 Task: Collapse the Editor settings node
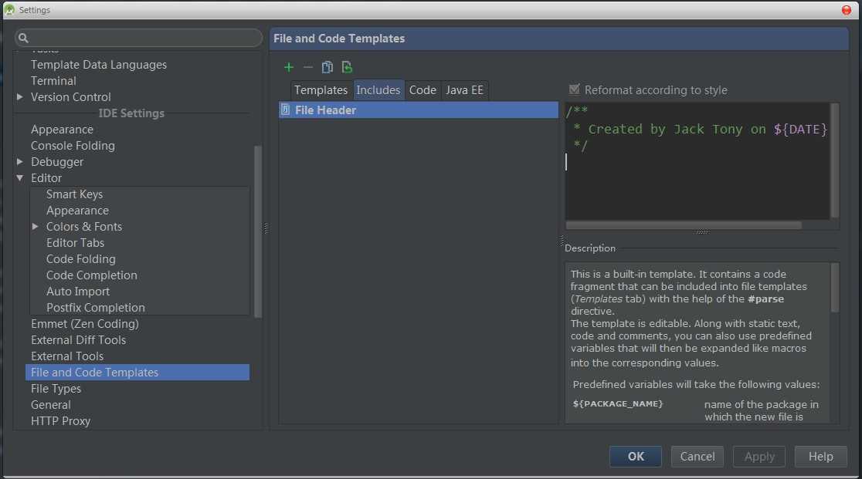pyautogui.click(x=20, y=177)
